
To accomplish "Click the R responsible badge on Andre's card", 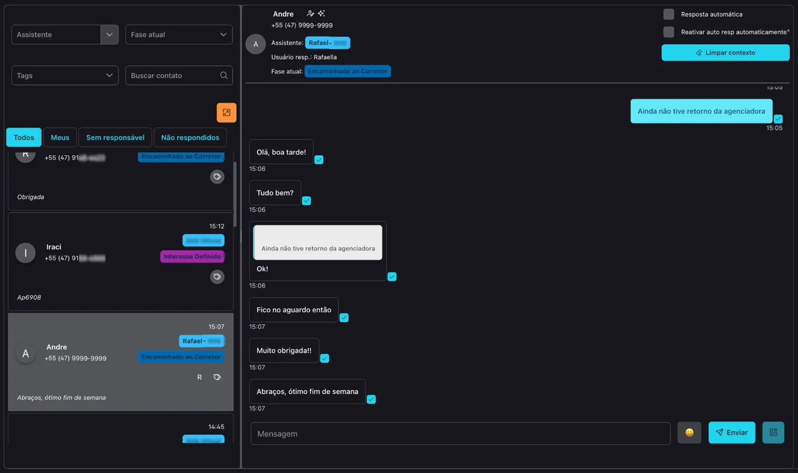I will (199, 377).
